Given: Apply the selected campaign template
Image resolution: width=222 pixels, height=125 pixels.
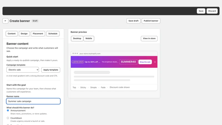Looking at the screenshot, I should [x=51, y=70].
